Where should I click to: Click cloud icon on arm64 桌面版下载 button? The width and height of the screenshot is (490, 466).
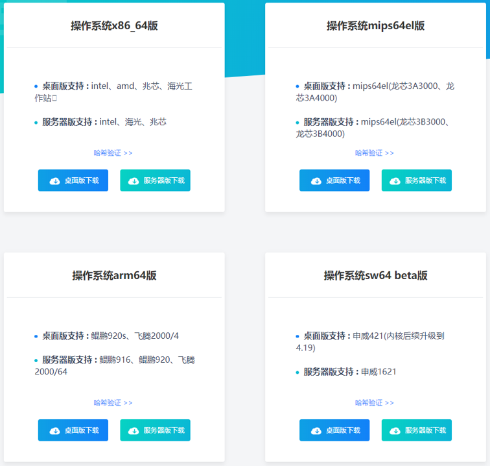point(55,430)
